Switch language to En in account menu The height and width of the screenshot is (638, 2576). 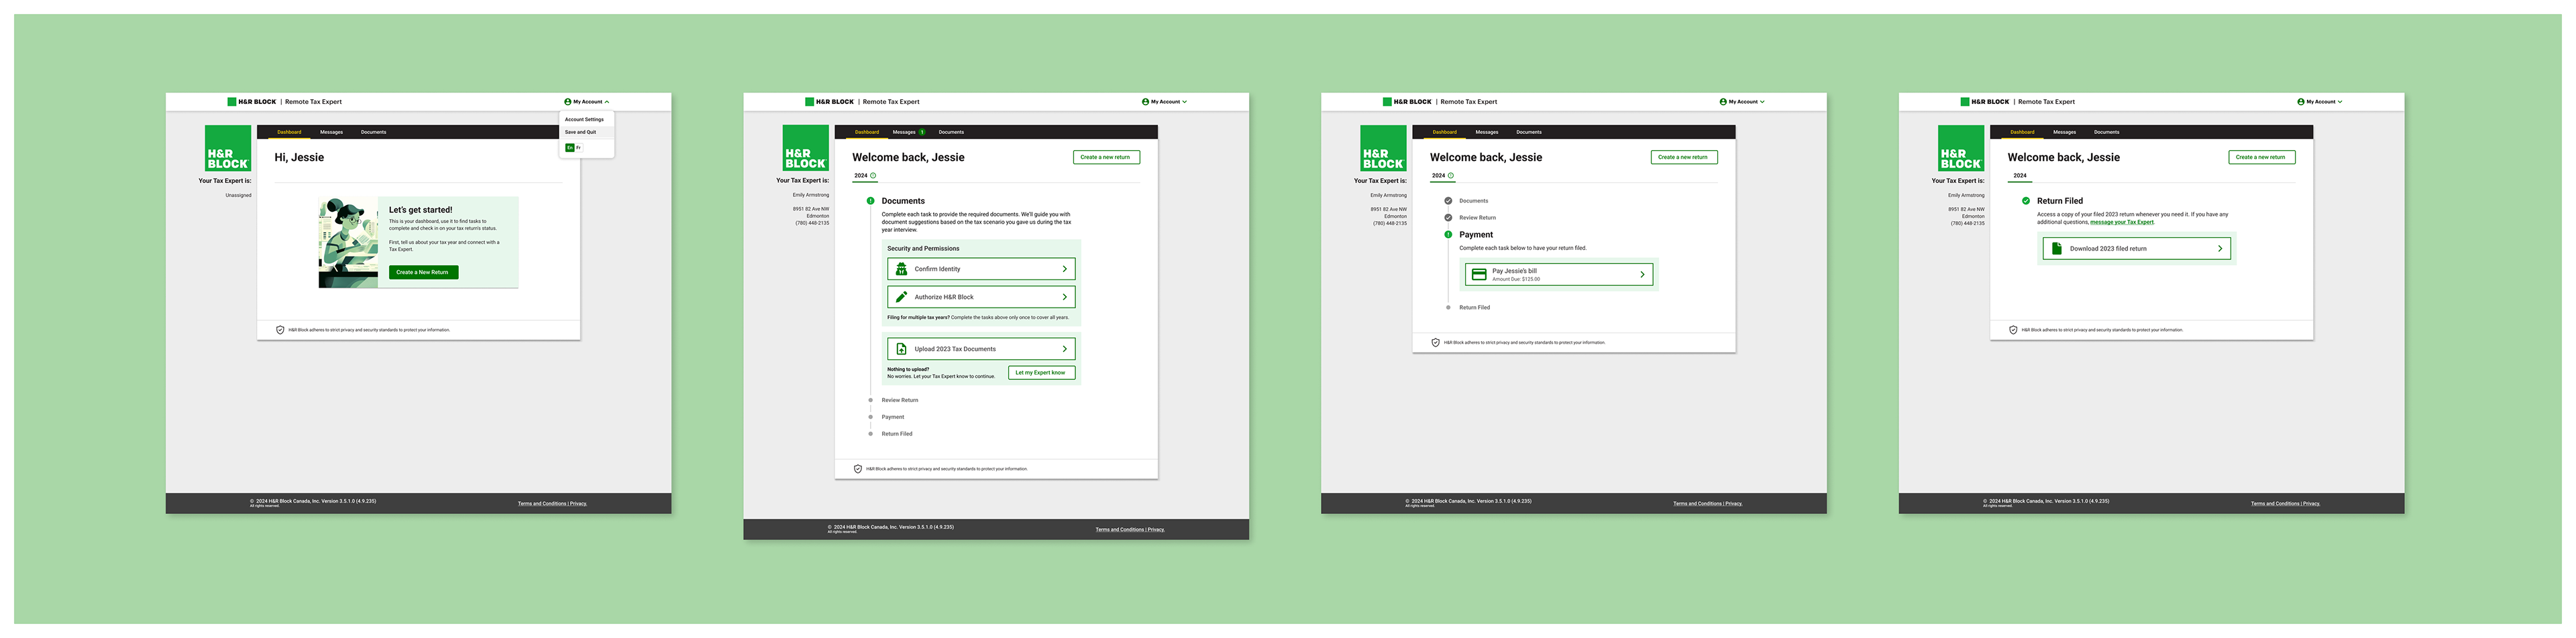point(570,147)
